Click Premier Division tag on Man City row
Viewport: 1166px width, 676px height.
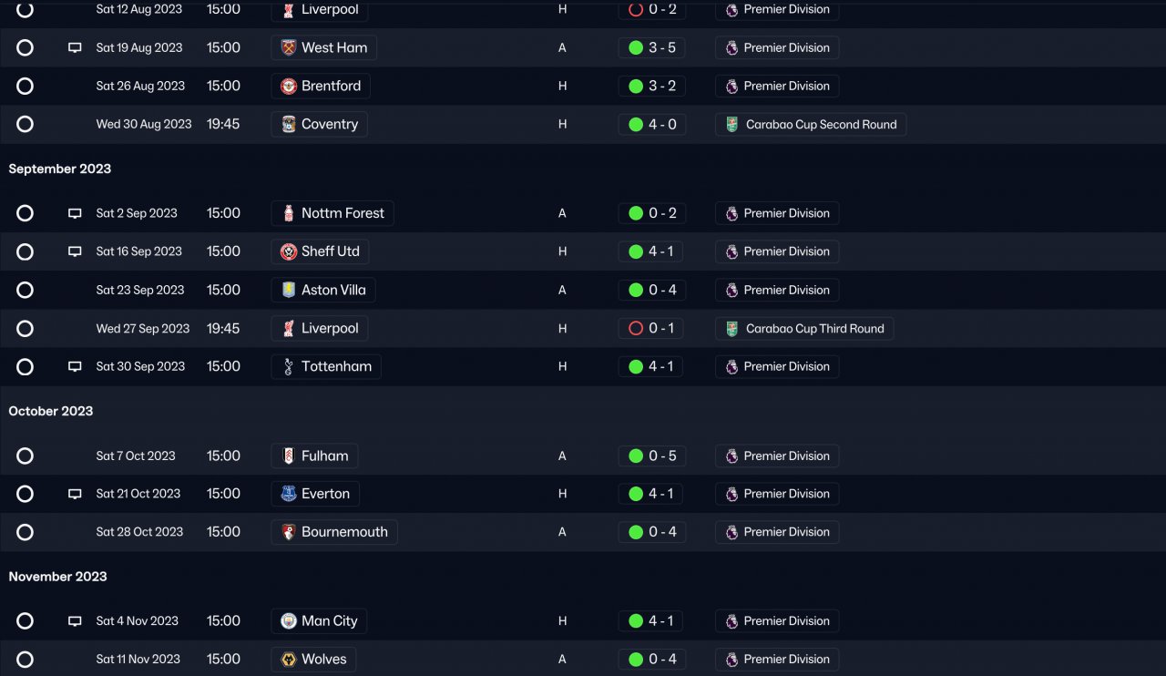786,621
